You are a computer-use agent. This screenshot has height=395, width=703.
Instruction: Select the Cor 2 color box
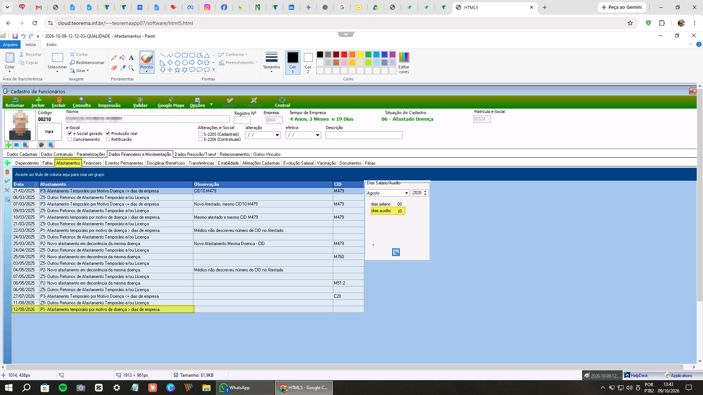tap(308, 63)
